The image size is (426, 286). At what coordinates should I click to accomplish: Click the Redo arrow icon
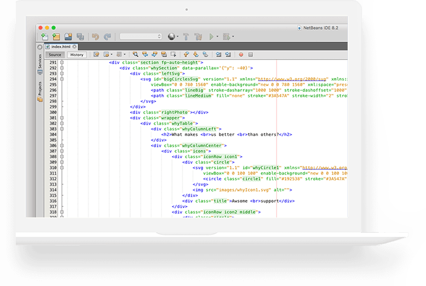107,37
